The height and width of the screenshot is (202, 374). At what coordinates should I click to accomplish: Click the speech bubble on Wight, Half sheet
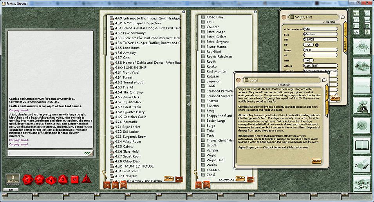343,17
